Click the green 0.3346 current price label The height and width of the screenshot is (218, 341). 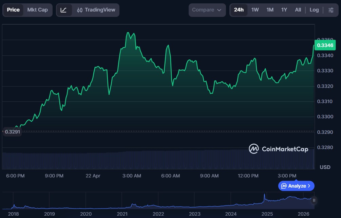pyautogui.click(x=325, y=45)
